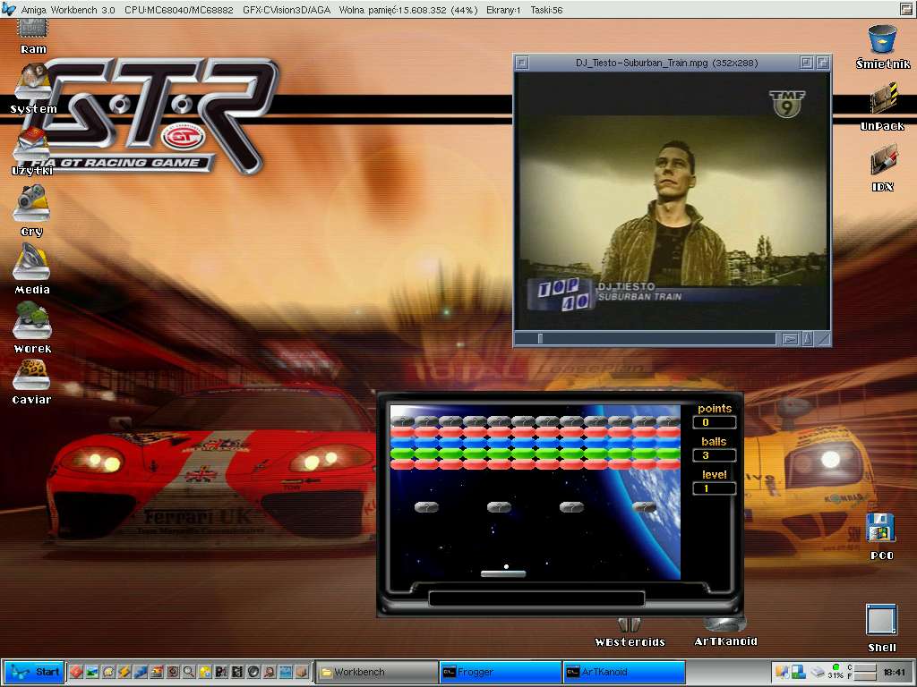Viewport: 917px width, 687px height.
Task: Open the System drive icon
Action: pyautogui.click(x=33, y=89)
